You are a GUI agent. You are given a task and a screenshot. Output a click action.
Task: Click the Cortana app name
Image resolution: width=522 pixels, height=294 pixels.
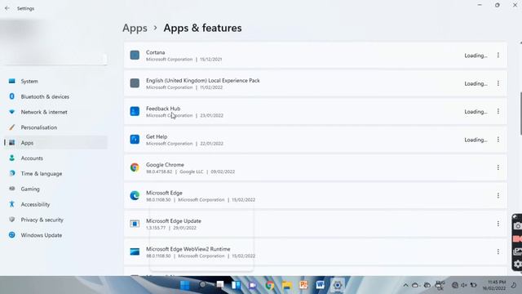pos(156,52)
